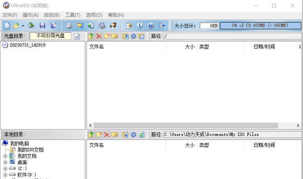Click New Folder icon in disc directory toolbar

coord(107,36)
